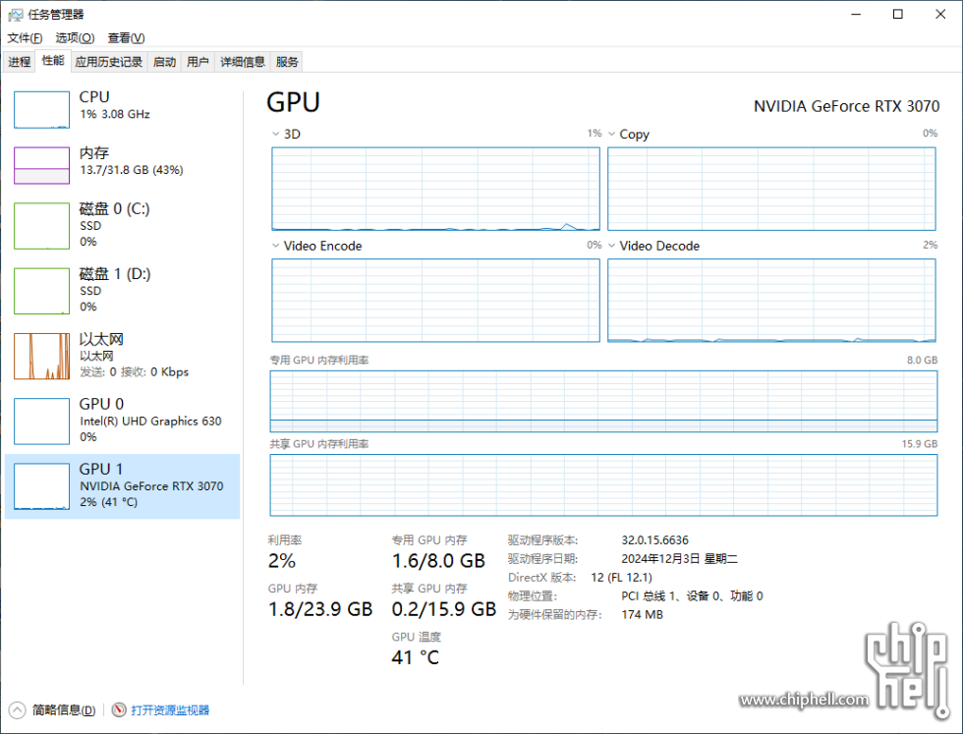Click the 41 °C GPU temperature value

pyautogui.click(x=415, y=657)
